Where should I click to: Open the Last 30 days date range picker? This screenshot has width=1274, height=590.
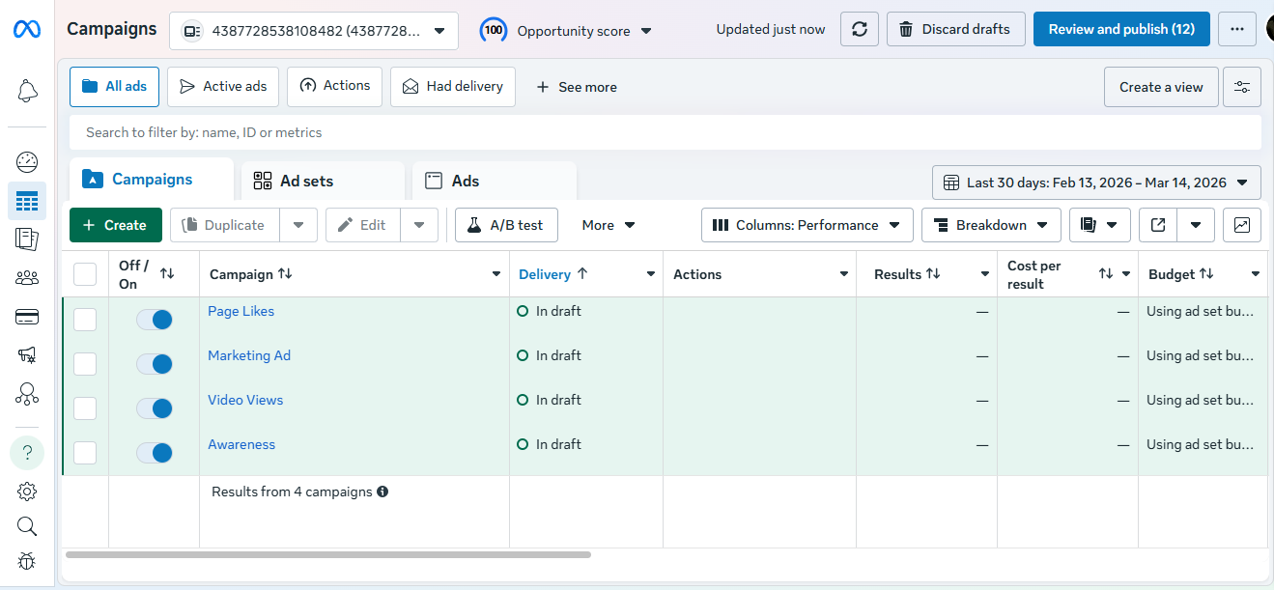(x=1096, y=183)
